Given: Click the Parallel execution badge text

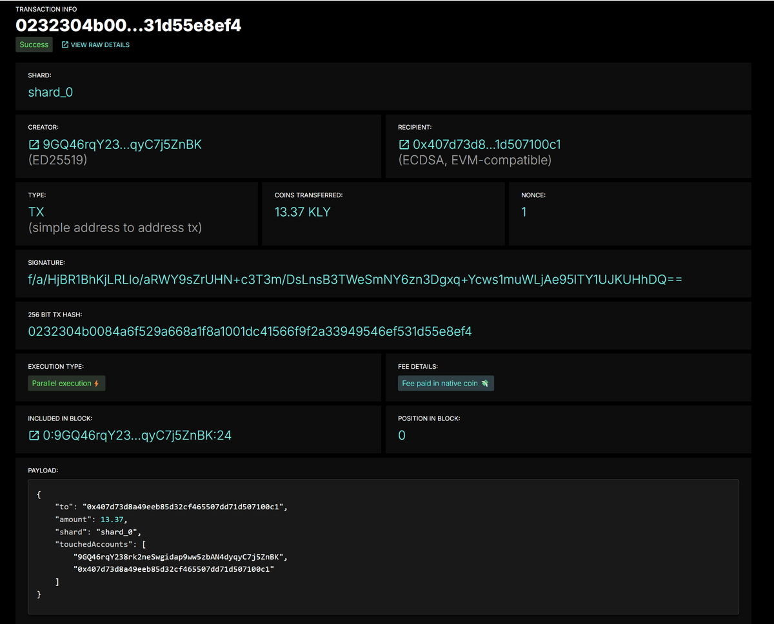Looking at the screenshot, I should pos(61,384).
